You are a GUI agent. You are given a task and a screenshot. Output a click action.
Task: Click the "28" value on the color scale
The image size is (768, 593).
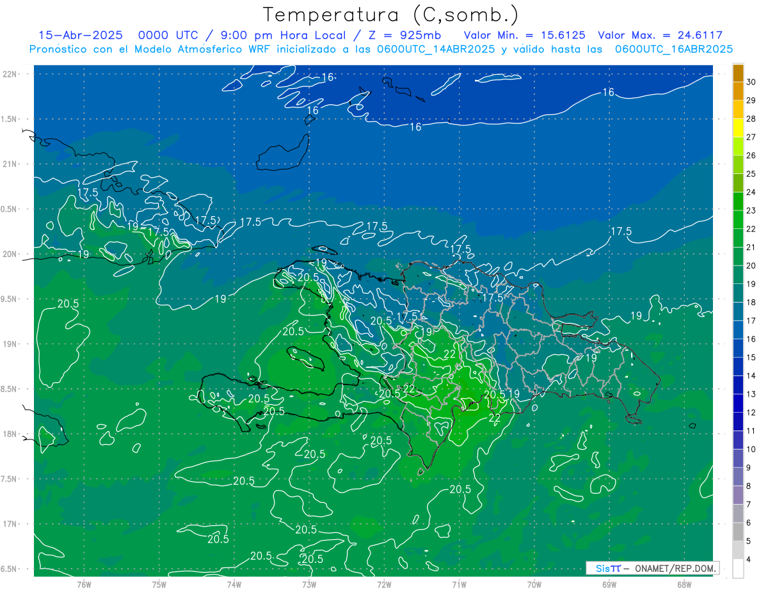click(x=751, y=118)
